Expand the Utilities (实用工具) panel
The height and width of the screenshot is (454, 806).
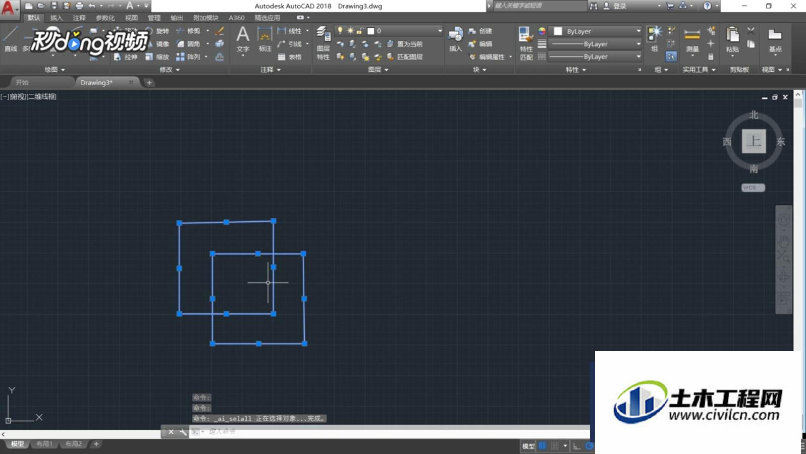[699, 70]
